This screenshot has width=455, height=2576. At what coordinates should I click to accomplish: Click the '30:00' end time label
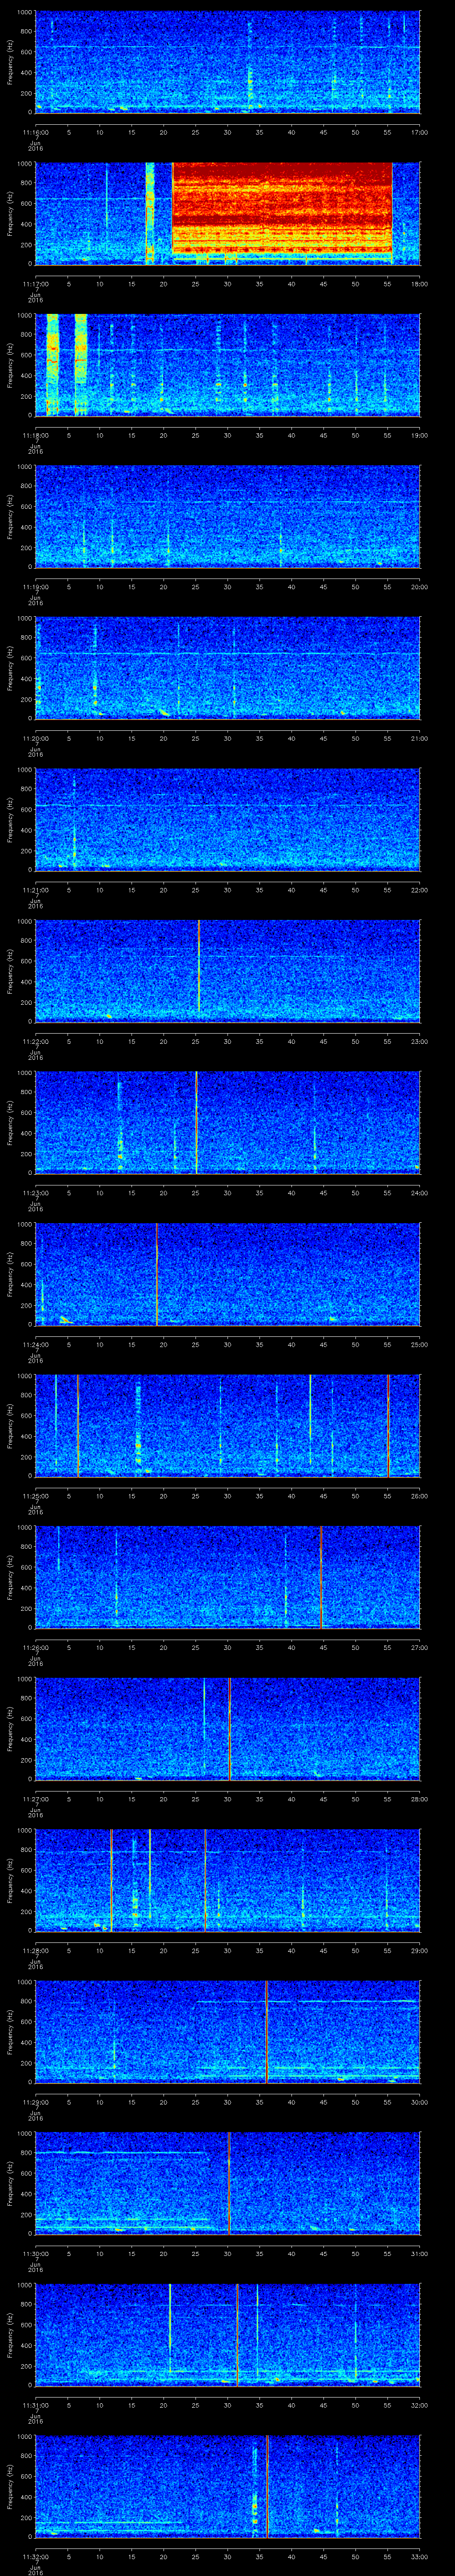pyautogui.click(x=419, y=2101)
